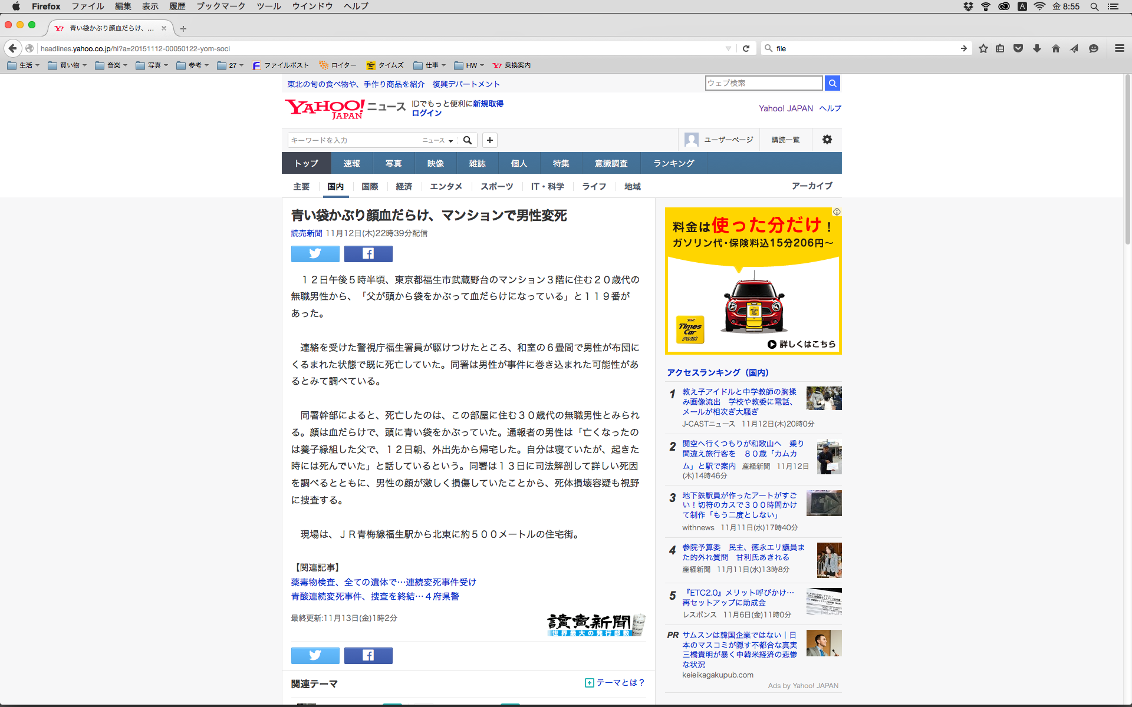Click the Yahoo settings gear icon

(827, 140)
